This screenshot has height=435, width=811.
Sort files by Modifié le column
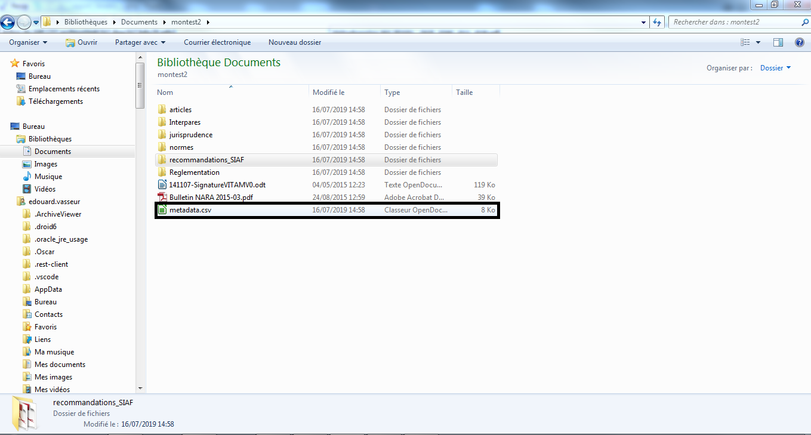tap(329, 92)
